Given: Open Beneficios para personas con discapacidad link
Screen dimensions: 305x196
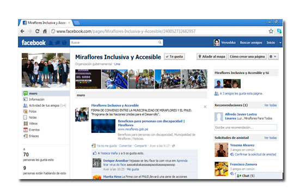Looking at the screenshot, I should (x=151, y=123).
